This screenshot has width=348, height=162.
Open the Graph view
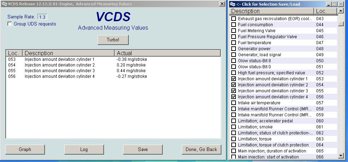[x=25, y=149]
